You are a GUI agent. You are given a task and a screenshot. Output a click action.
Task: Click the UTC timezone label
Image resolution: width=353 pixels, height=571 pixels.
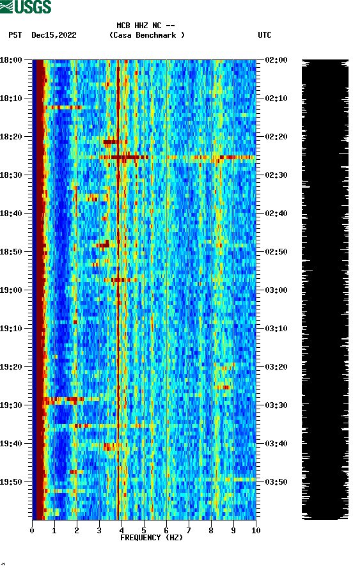(265, 35)
